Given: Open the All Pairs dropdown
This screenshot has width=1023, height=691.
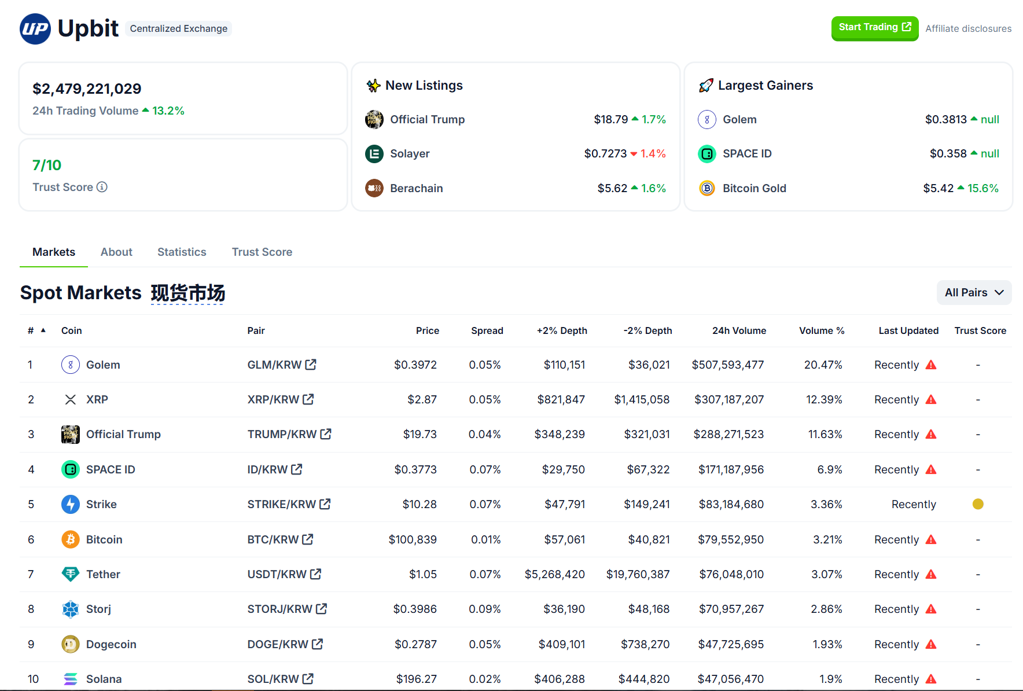Looking at the screenshot, I should [974, 292].
